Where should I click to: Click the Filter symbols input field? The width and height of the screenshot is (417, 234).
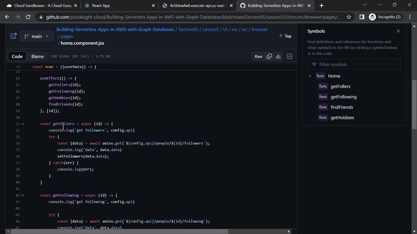pyautogui.click(x=354, y=64)
